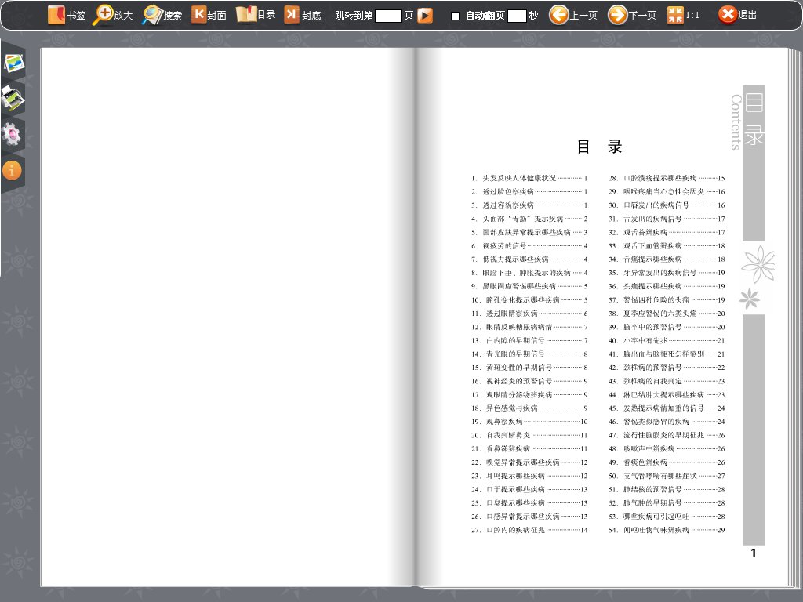803x602 pixels.
Task: Click entry 16 视神经炎的预警信号
Action: click(529, 381)
